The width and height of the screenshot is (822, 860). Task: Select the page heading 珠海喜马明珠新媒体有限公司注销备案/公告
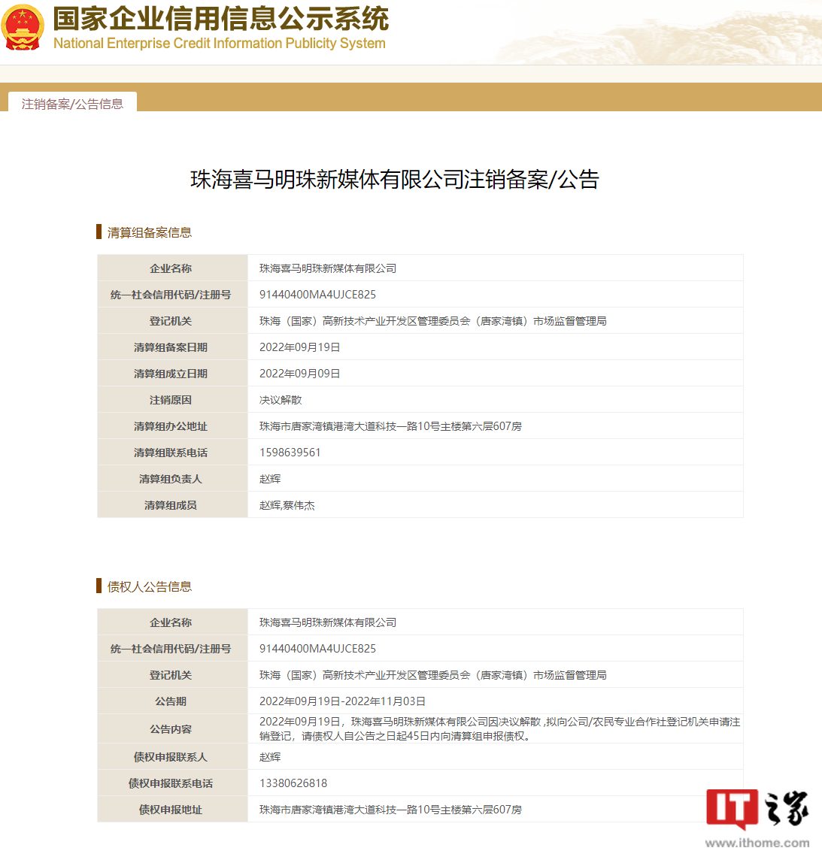pyautogui.click(x=395, y=180)
